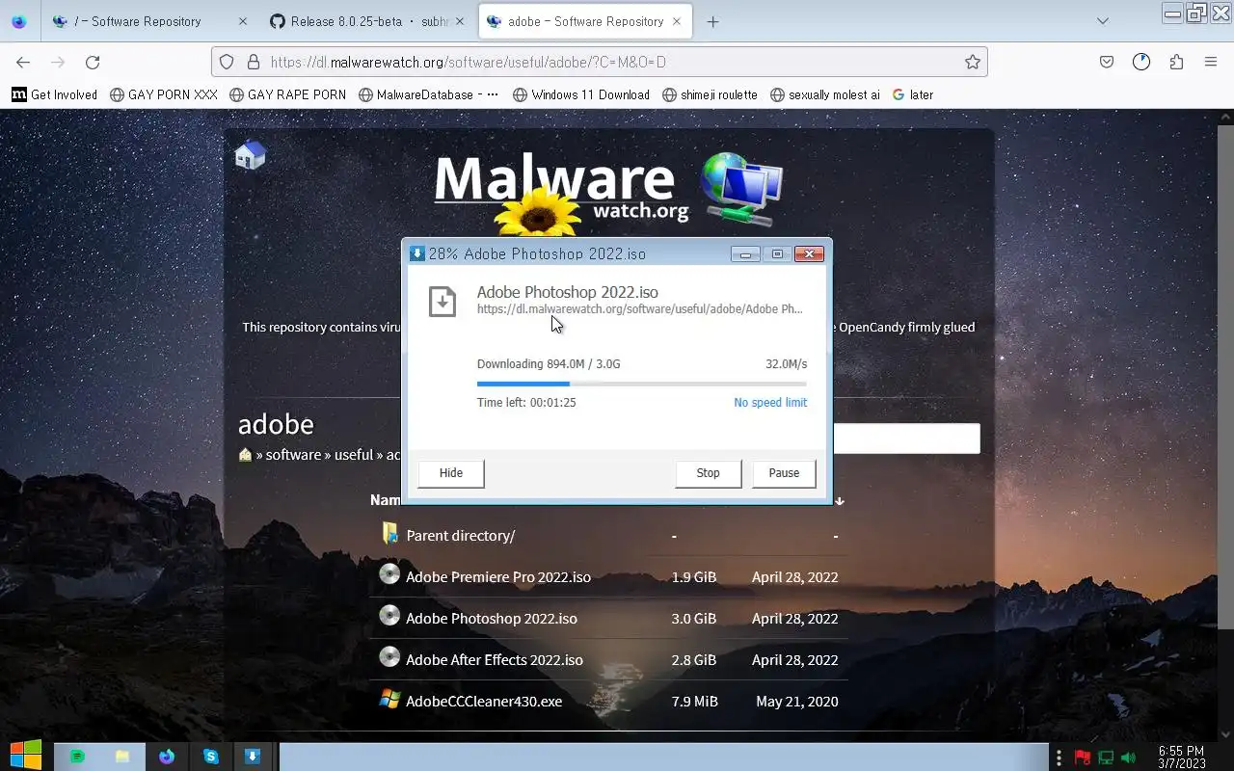Open the green chat app in taskbar
The width and height of the screenshot is (1234, 771).
tap(77, 757)
